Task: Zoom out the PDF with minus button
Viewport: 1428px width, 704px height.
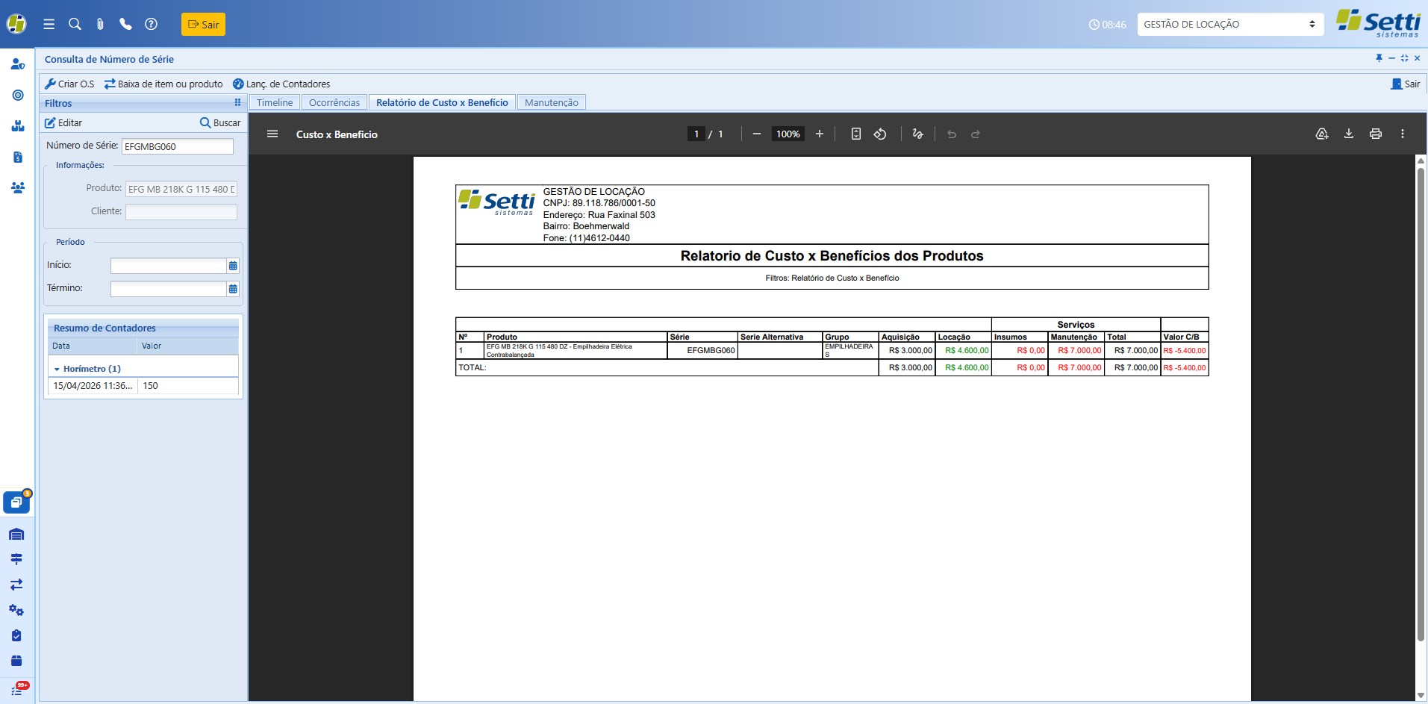Action: tap(757, 134)
